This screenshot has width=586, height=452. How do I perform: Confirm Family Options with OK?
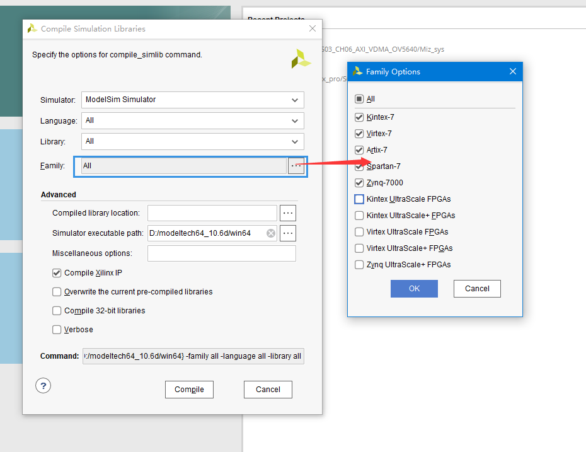coord(414,289)
